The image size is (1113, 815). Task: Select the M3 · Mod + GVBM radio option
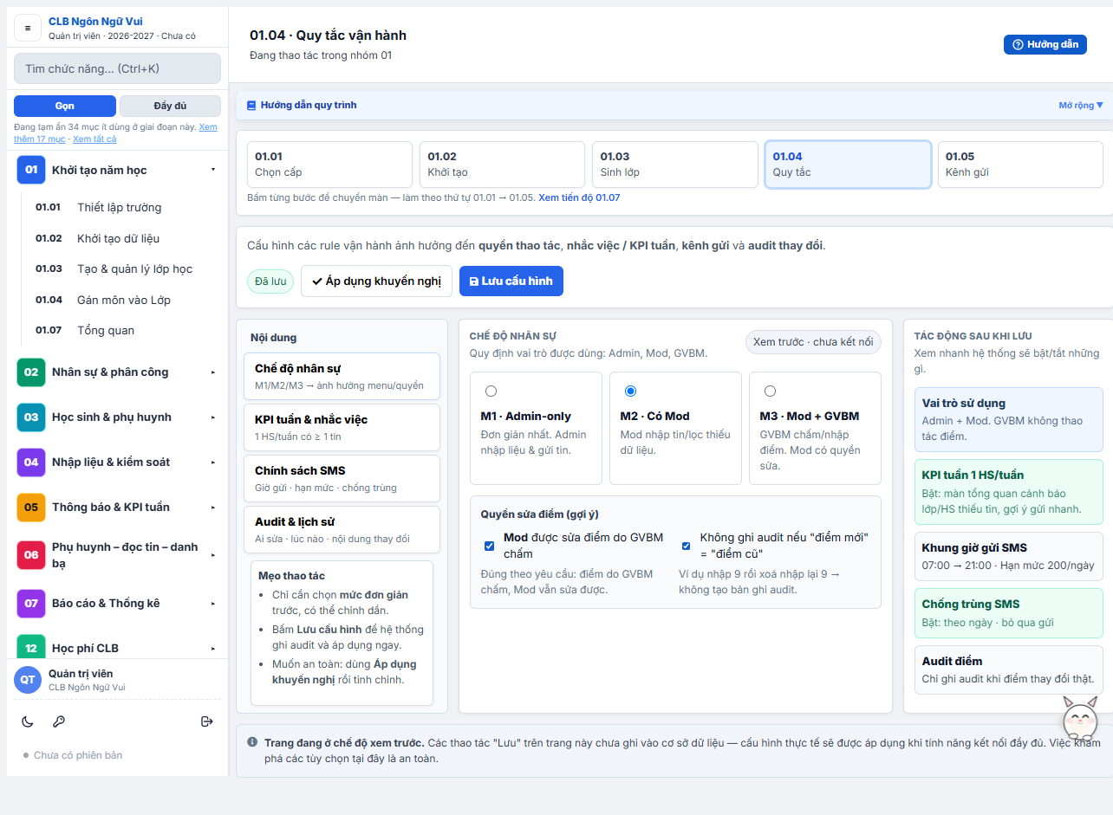[771, 391]
